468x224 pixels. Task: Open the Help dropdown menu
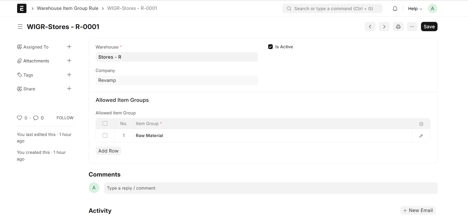[415, 9]
